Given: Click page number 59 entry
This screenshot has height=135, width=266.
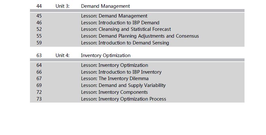Looking at the screenshot, I should pos(39,43).
